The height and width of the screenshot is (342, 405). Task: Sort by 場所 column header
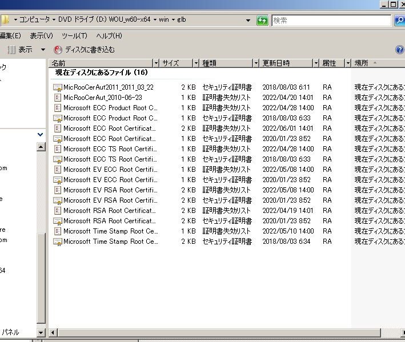[x=378, y=63]
